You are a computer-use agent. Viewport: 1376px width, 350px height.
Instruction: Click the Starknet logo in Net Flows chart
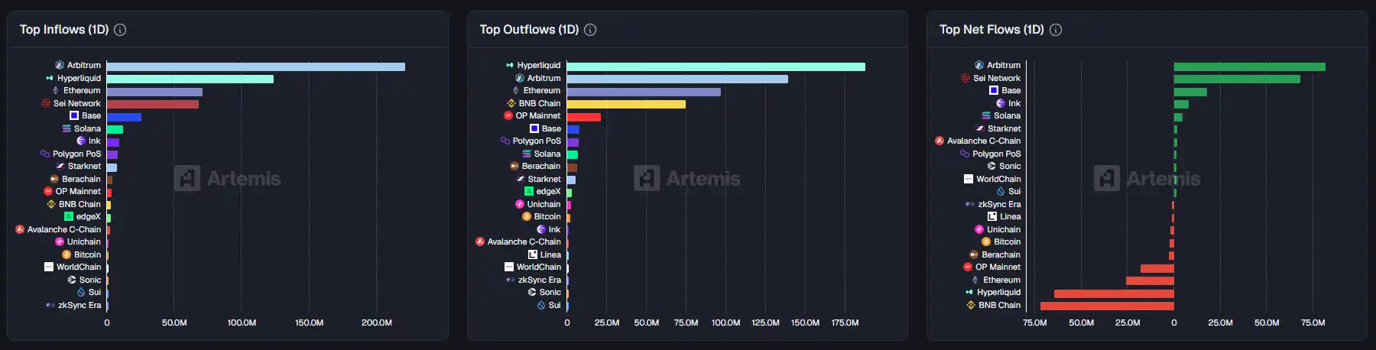980,128
